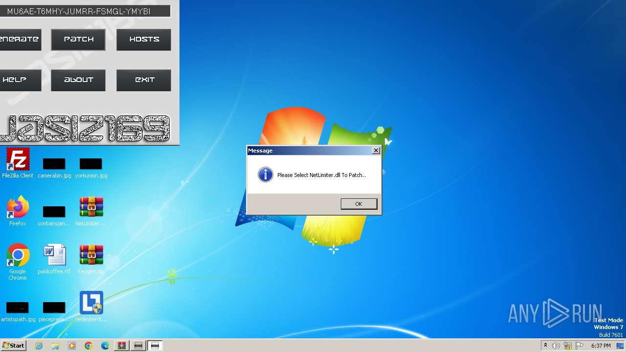626x352 pixels.
Task: Open Help in the keygen window
Action: click(20, 80)
